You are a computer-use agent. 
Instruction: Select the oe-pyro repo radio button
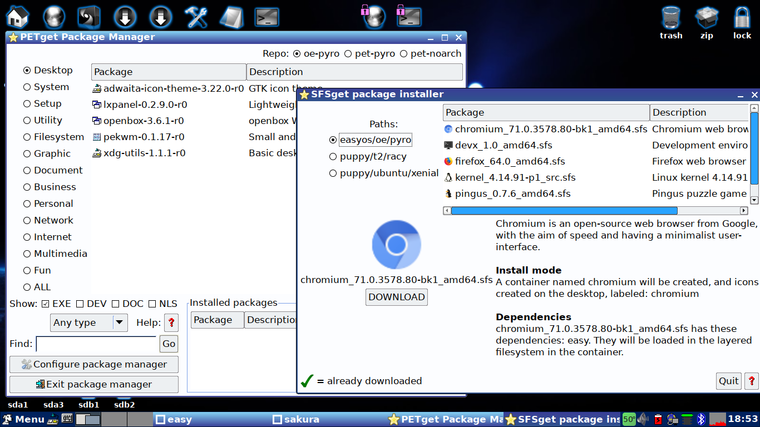pyautogui.click(x=297, y=54)
